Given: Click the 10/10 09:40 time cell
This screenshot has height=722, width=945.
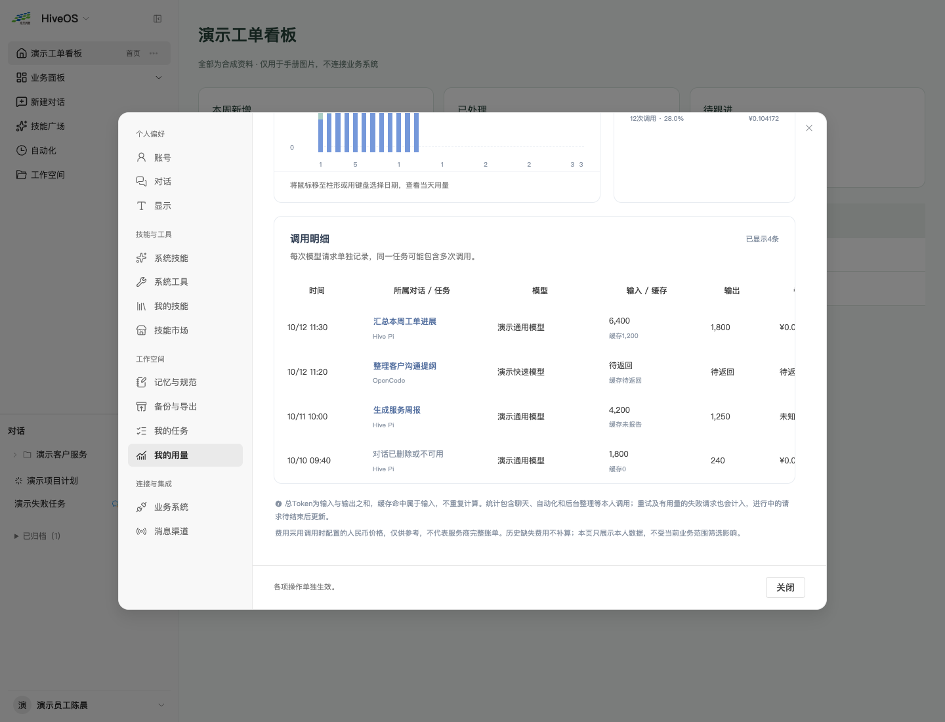Looking at the screenshot, I should pyautogui.click(x=309, y=461).
